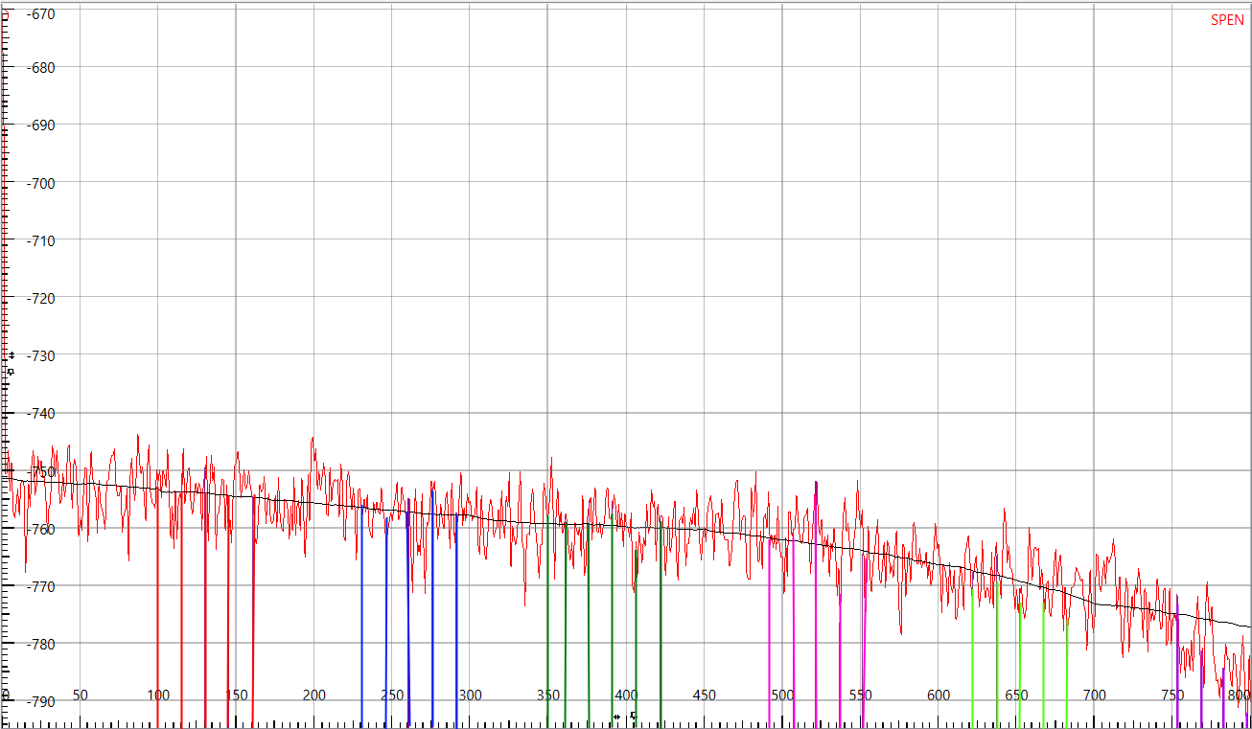
Task: Select the SPEN series legend label
Action: point(1227,20)
